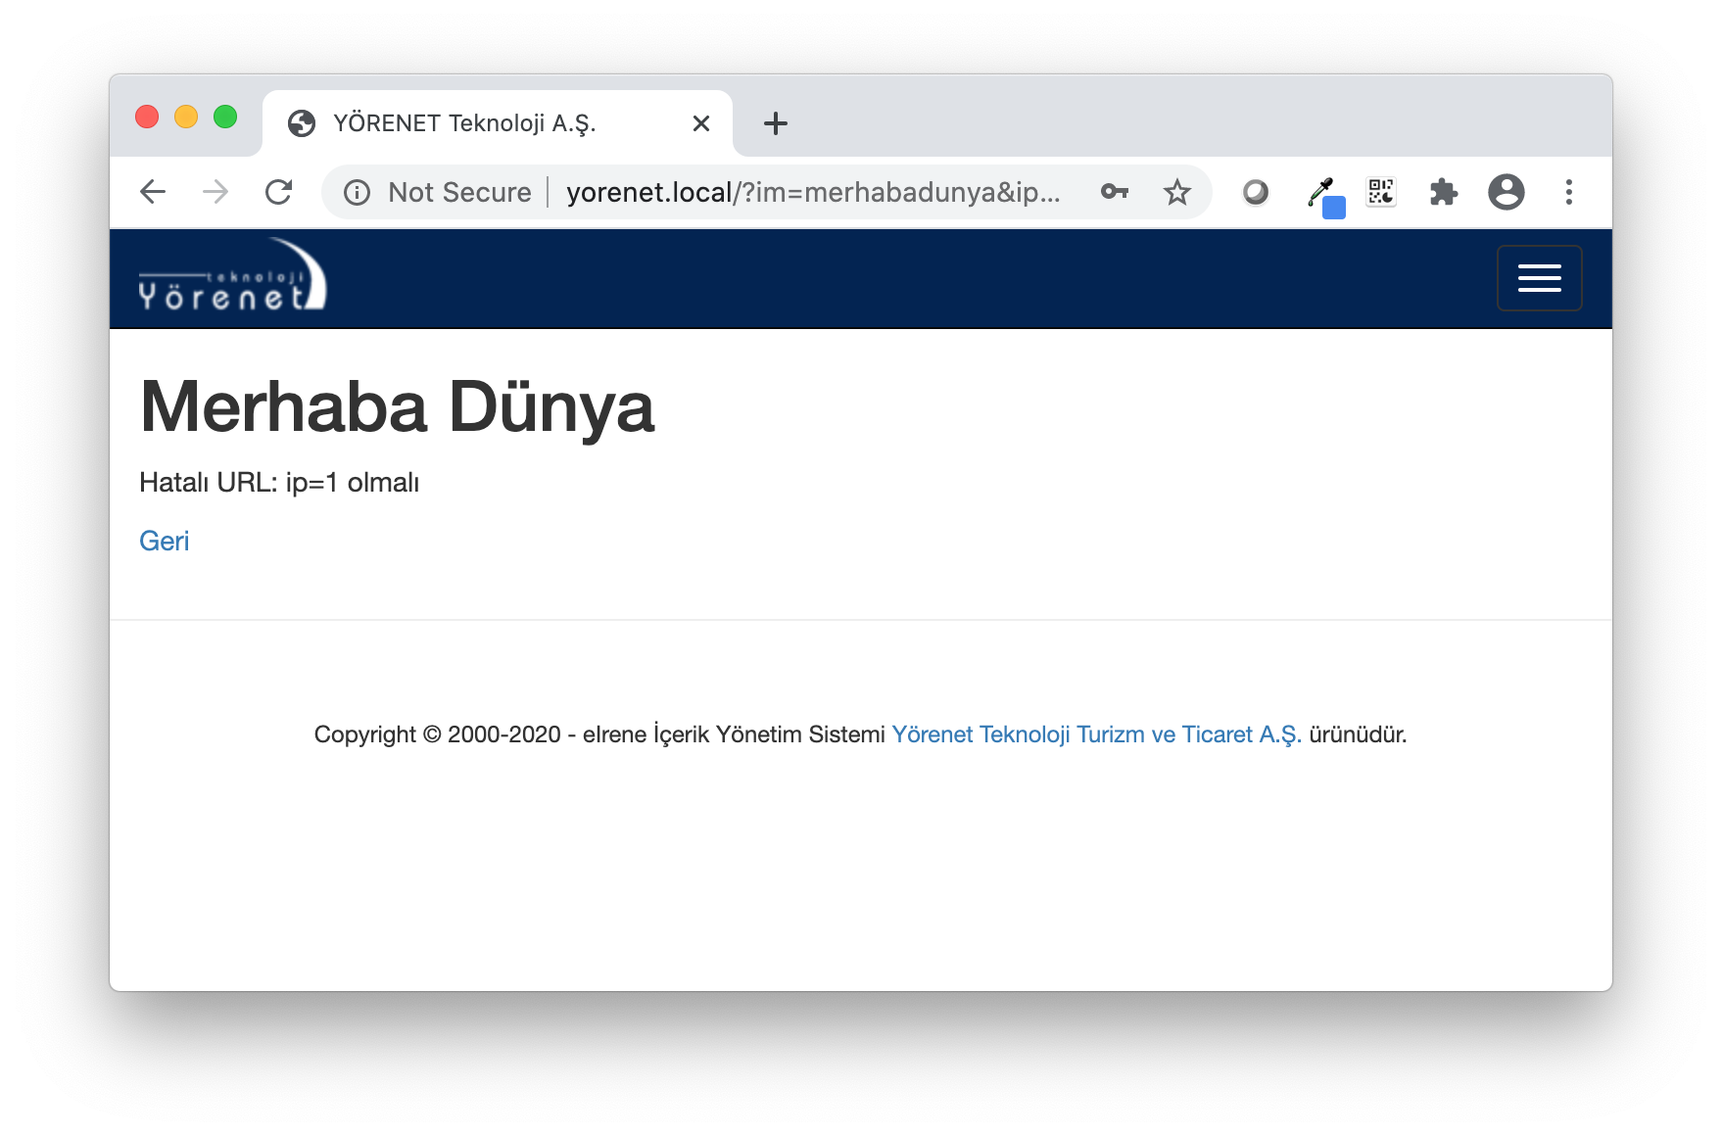Click the Yörenet teknoloji logo

pos(232,275)
